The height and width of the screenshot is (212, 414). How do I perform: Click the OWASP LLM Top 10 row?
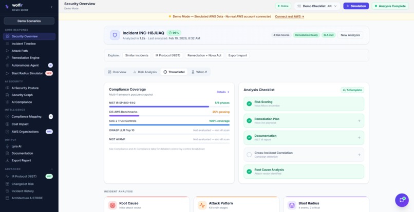(x=169, y=131)
